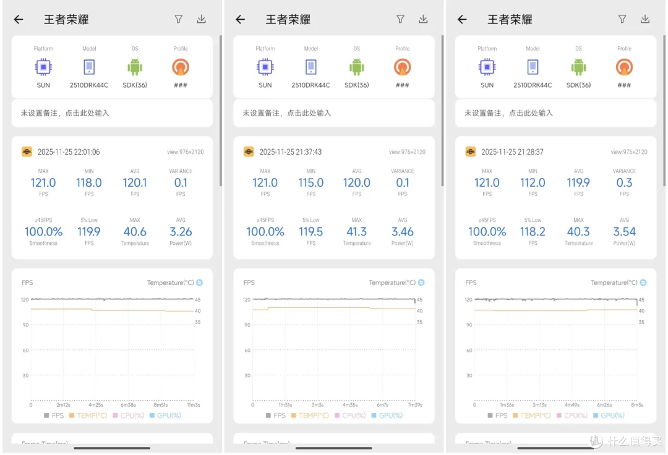Go back using the arrow in the right panel

pyautogui.click(x=462, y=19)
